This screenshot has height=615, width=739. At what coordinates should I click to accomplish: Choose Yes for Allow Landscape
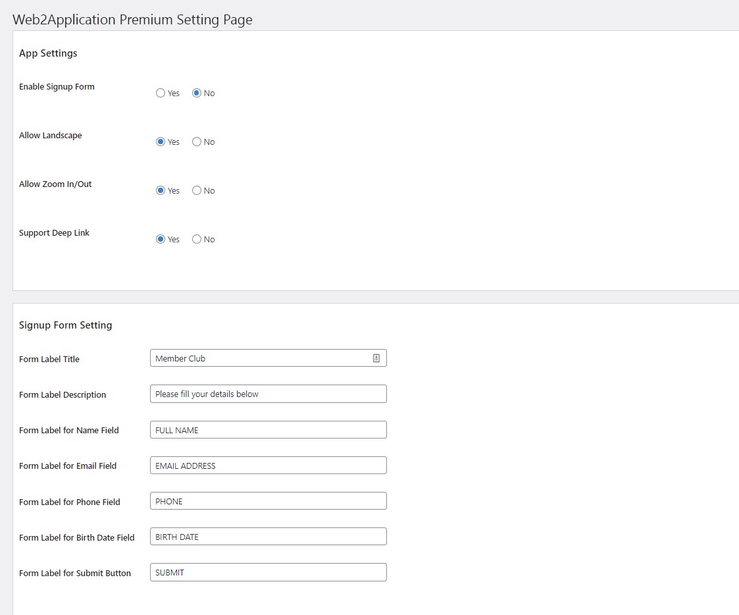point(161,142)
